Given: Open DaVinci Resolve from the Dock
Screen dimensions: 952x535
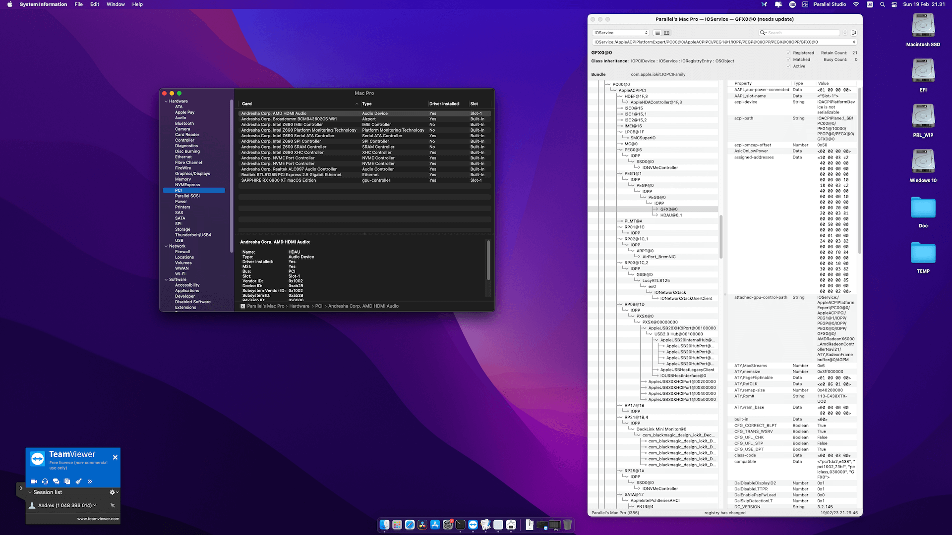Looking at the screenshot, I should coord(422,525).
